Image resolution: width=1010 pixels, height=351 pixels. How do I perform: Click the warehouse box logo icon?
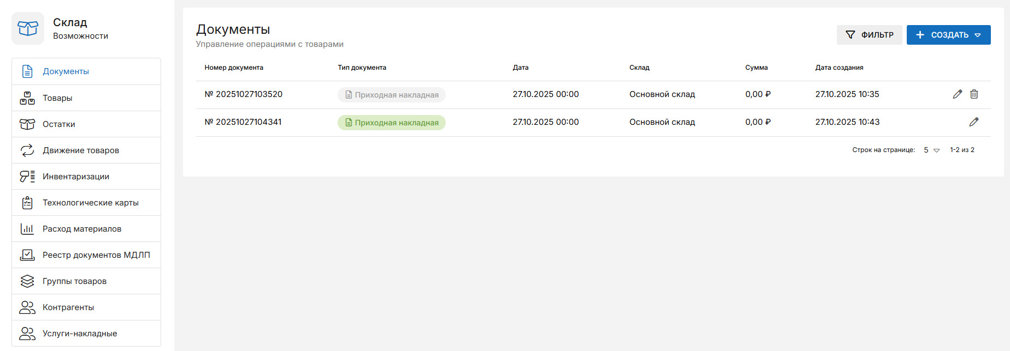28,28
